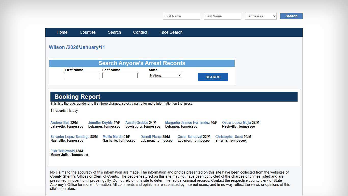Open the Home menu item
The image size is (348, 196).
pos(62,32)
